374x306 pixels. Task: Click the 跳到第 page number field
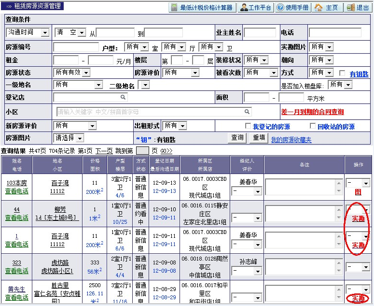pyautogui.click(x=142, y=151)
